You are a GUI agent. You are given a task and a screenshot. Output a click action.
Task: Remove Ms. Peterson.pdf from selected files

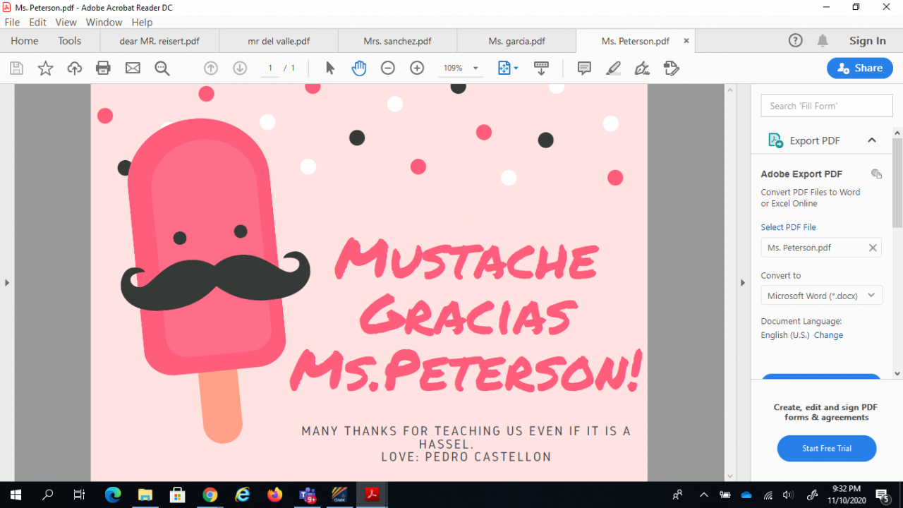tap(873, 248)
